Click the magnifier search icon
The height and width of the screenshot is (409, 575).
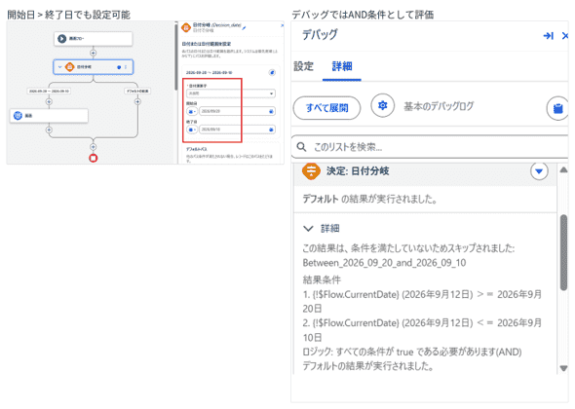click(301, 147)
